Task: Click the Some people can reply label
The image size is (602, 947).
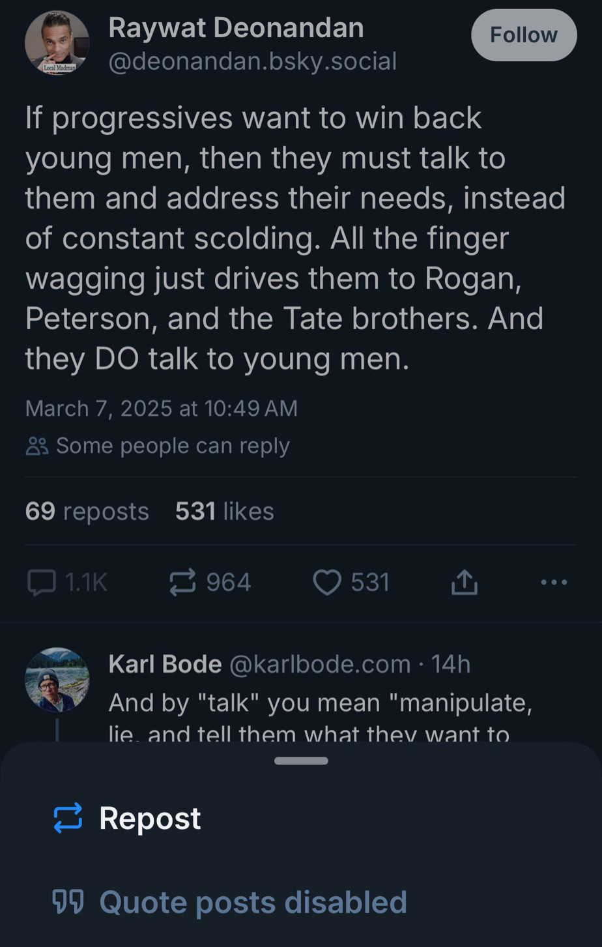Action: (x=173, y=446)
